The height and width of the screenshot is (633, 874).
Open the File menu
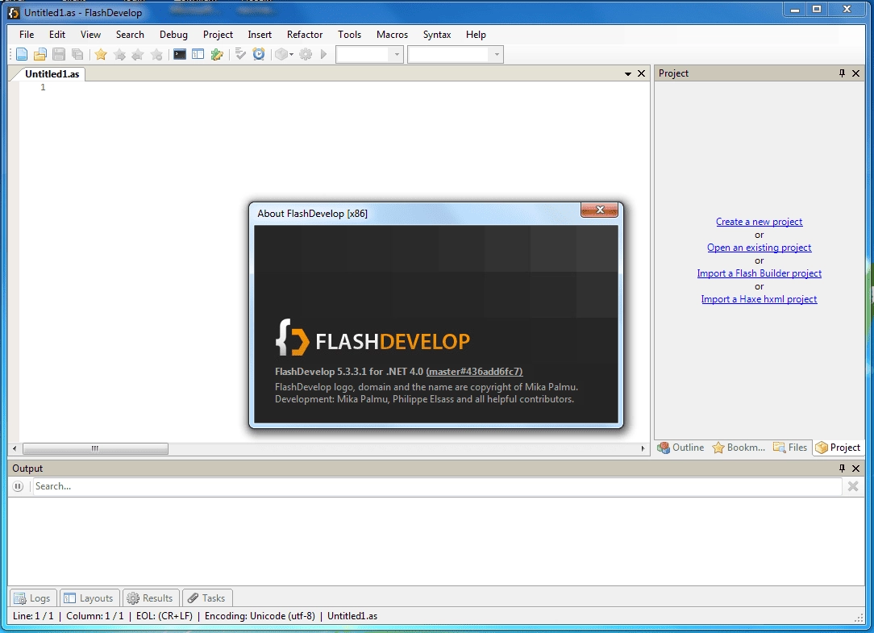27,35
